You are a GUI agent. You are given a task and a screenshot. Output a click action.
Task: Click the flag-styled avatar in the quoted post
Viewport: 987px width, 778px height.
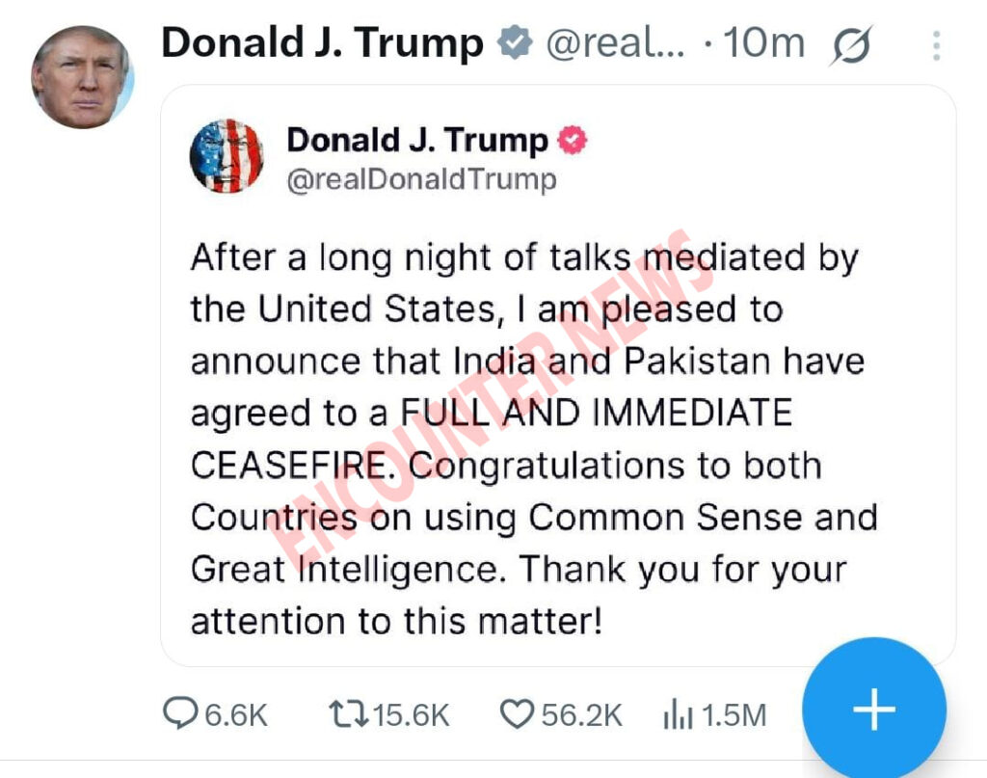(x=227, y=155)
